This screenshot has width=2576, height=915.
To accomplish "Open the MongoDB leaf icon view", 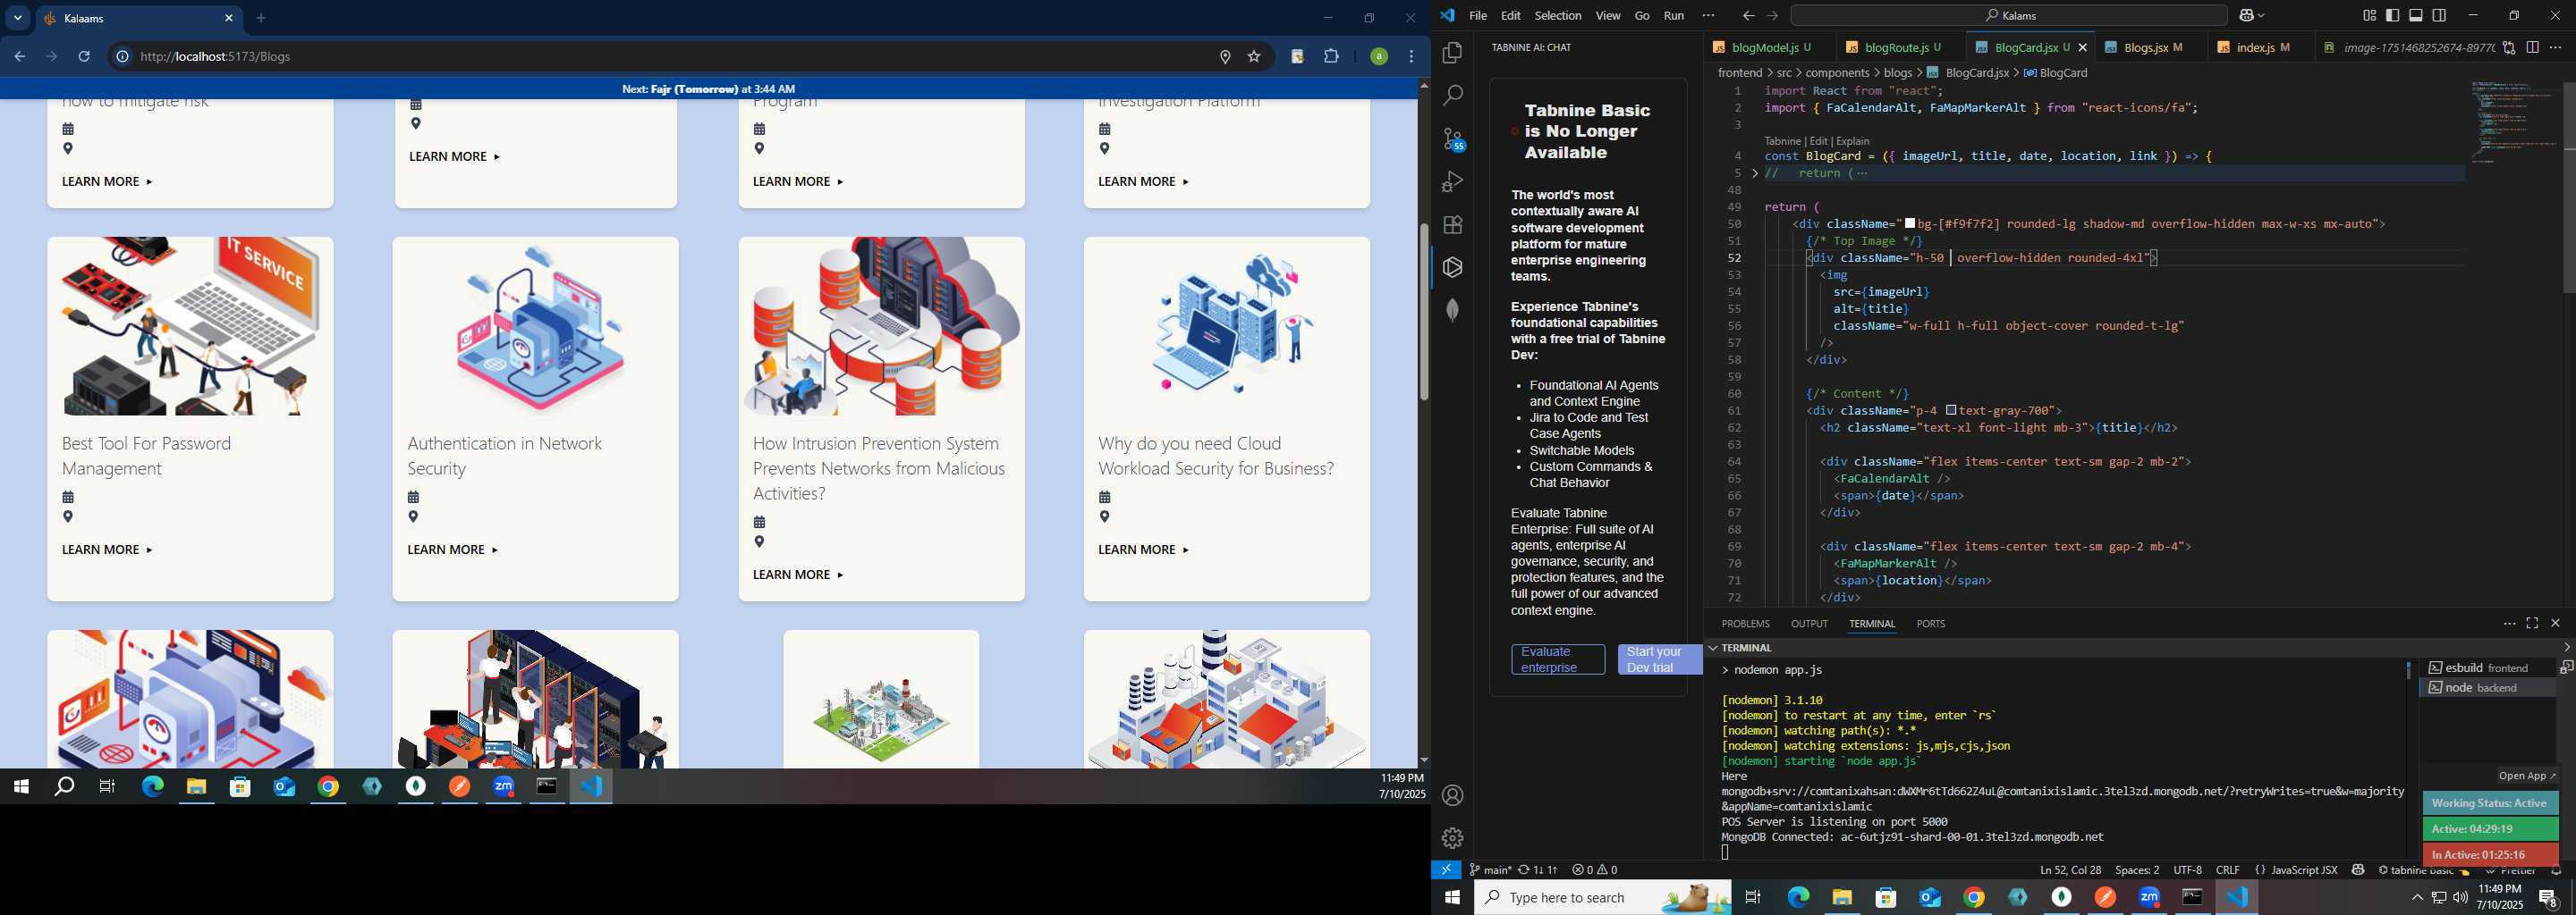I will pos(1452,311).
